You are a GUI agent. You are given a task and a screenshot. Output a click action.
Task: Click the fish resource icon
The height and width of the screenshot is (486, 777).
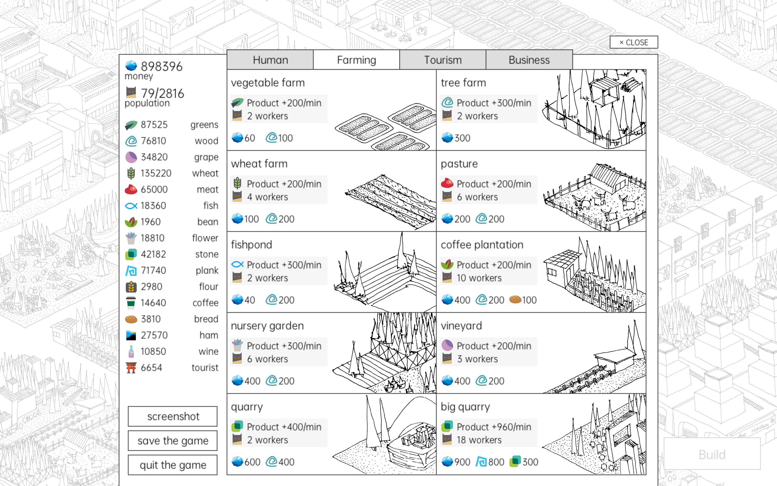131,206
